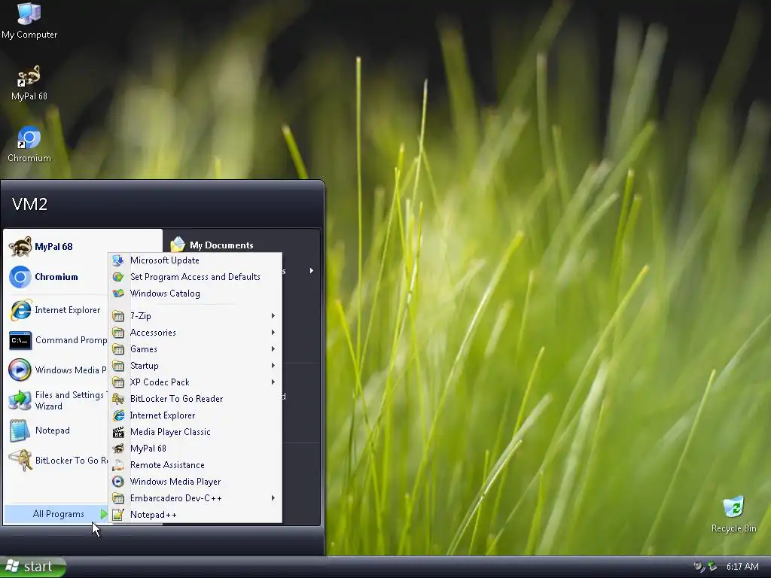Click Internet Explorer icon in All Programs list
Image resolution: width=771 pixels, height=578 pixels.
point(118,415)
